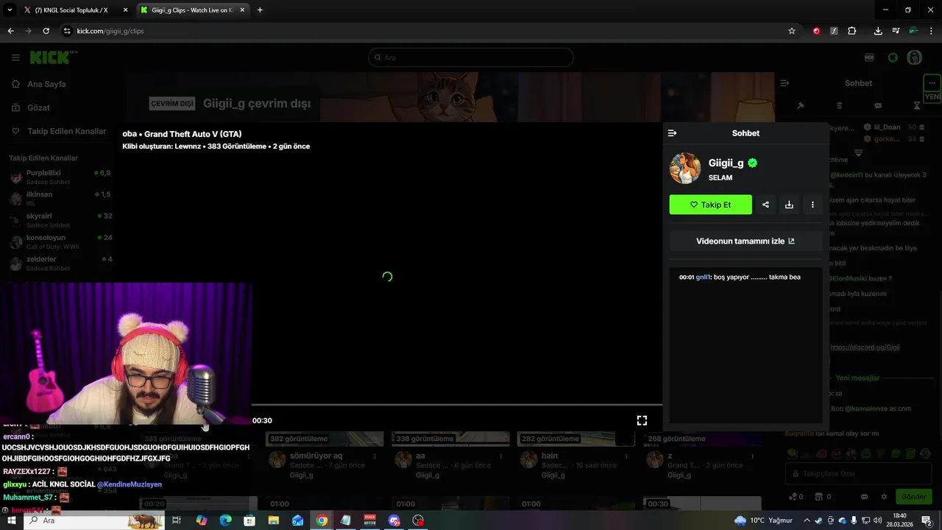Open the tab search dropdown arrow

[x=10, y=10]
